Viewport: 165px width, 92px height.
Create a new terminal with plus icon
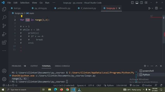click(x=145, y=66)
